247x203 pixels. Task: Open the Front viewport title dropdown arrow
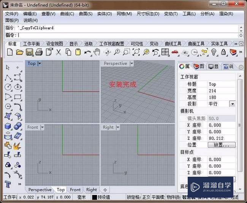[42, 127]
